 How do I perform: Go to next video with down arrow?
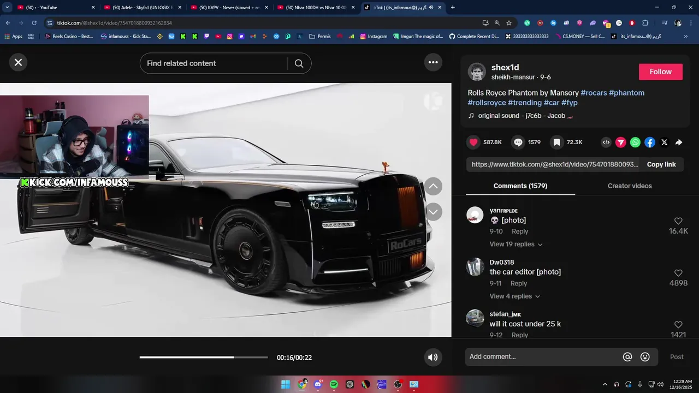coord(433,212)
